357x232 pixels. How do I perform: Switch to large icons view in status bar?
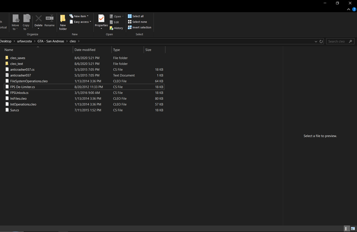click(353, 228)
